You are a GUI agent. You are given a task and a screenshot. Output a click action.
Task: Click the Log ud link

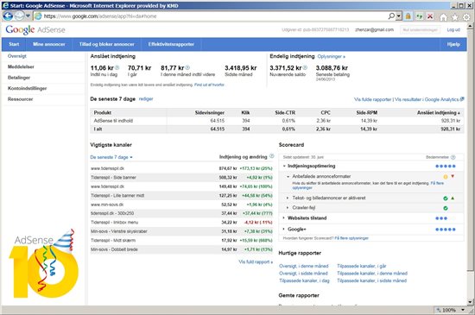pyautogui.click(x=453, y=29)
